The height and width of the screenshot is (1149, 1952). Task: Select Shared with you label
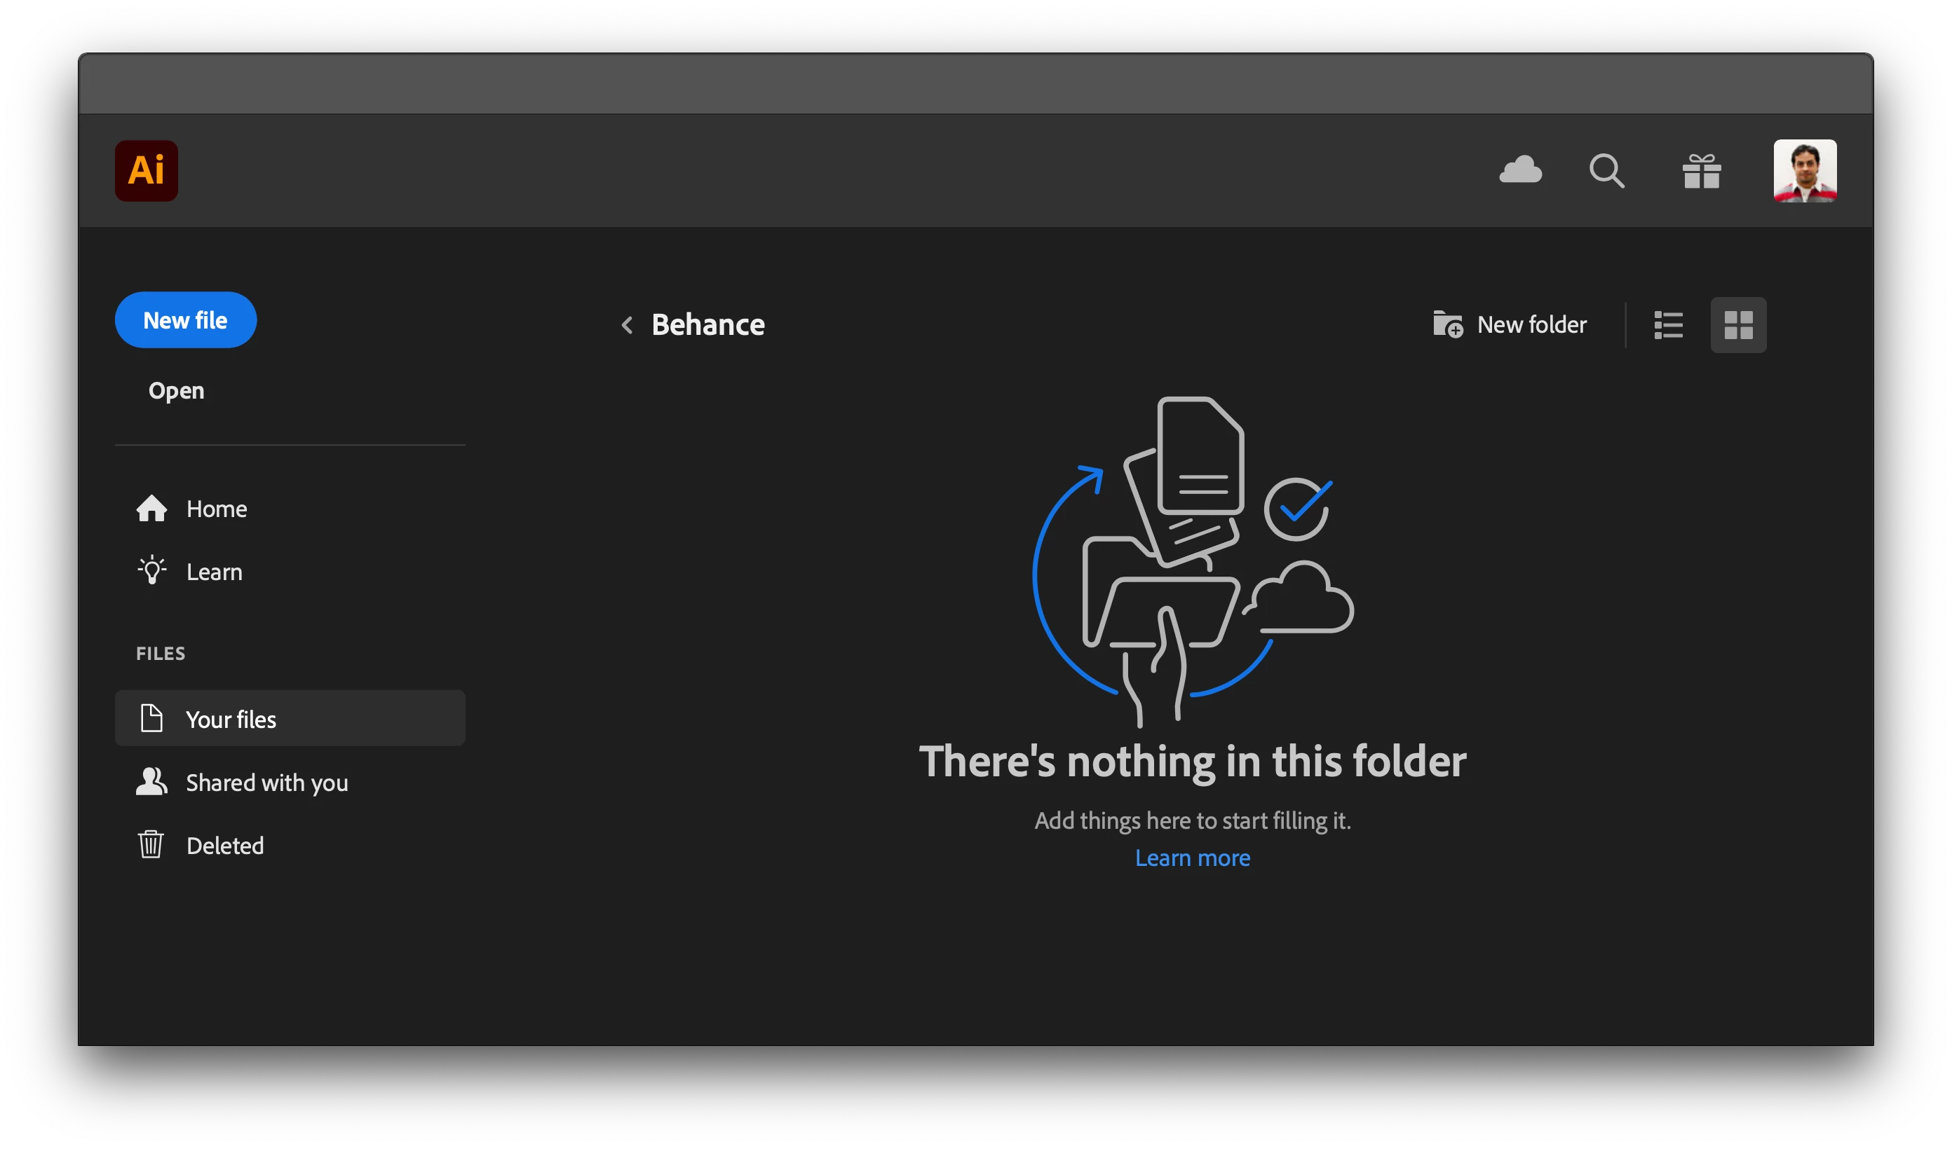[266, 783]
